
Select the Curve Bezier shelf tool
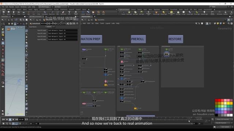pos(45,13)
